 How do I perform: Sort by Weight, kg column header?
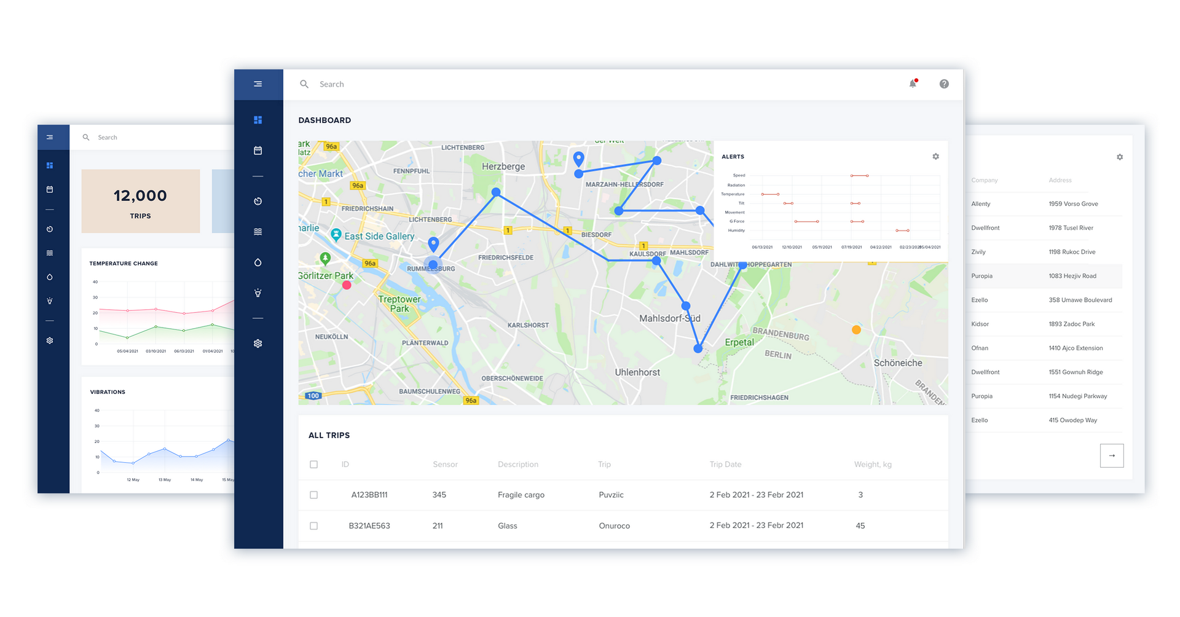[873, 465]
